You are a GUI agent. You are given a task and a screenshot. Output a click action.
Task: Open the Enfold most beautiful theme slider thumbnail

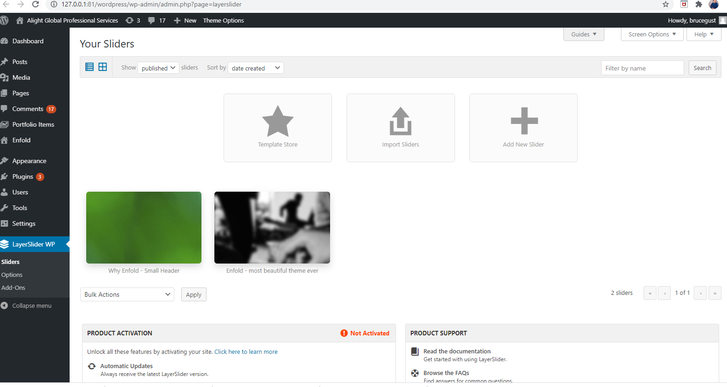pyautogui.click(x=272, y=228)
